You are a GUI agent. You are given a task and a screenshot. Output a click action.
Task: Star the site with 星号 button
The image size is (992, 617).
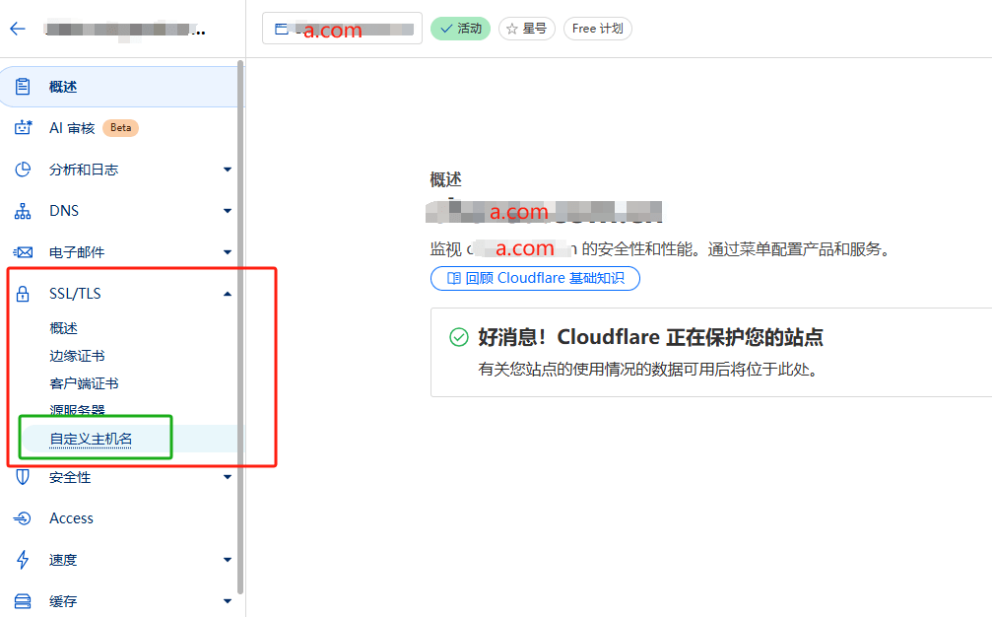point(526,29)
